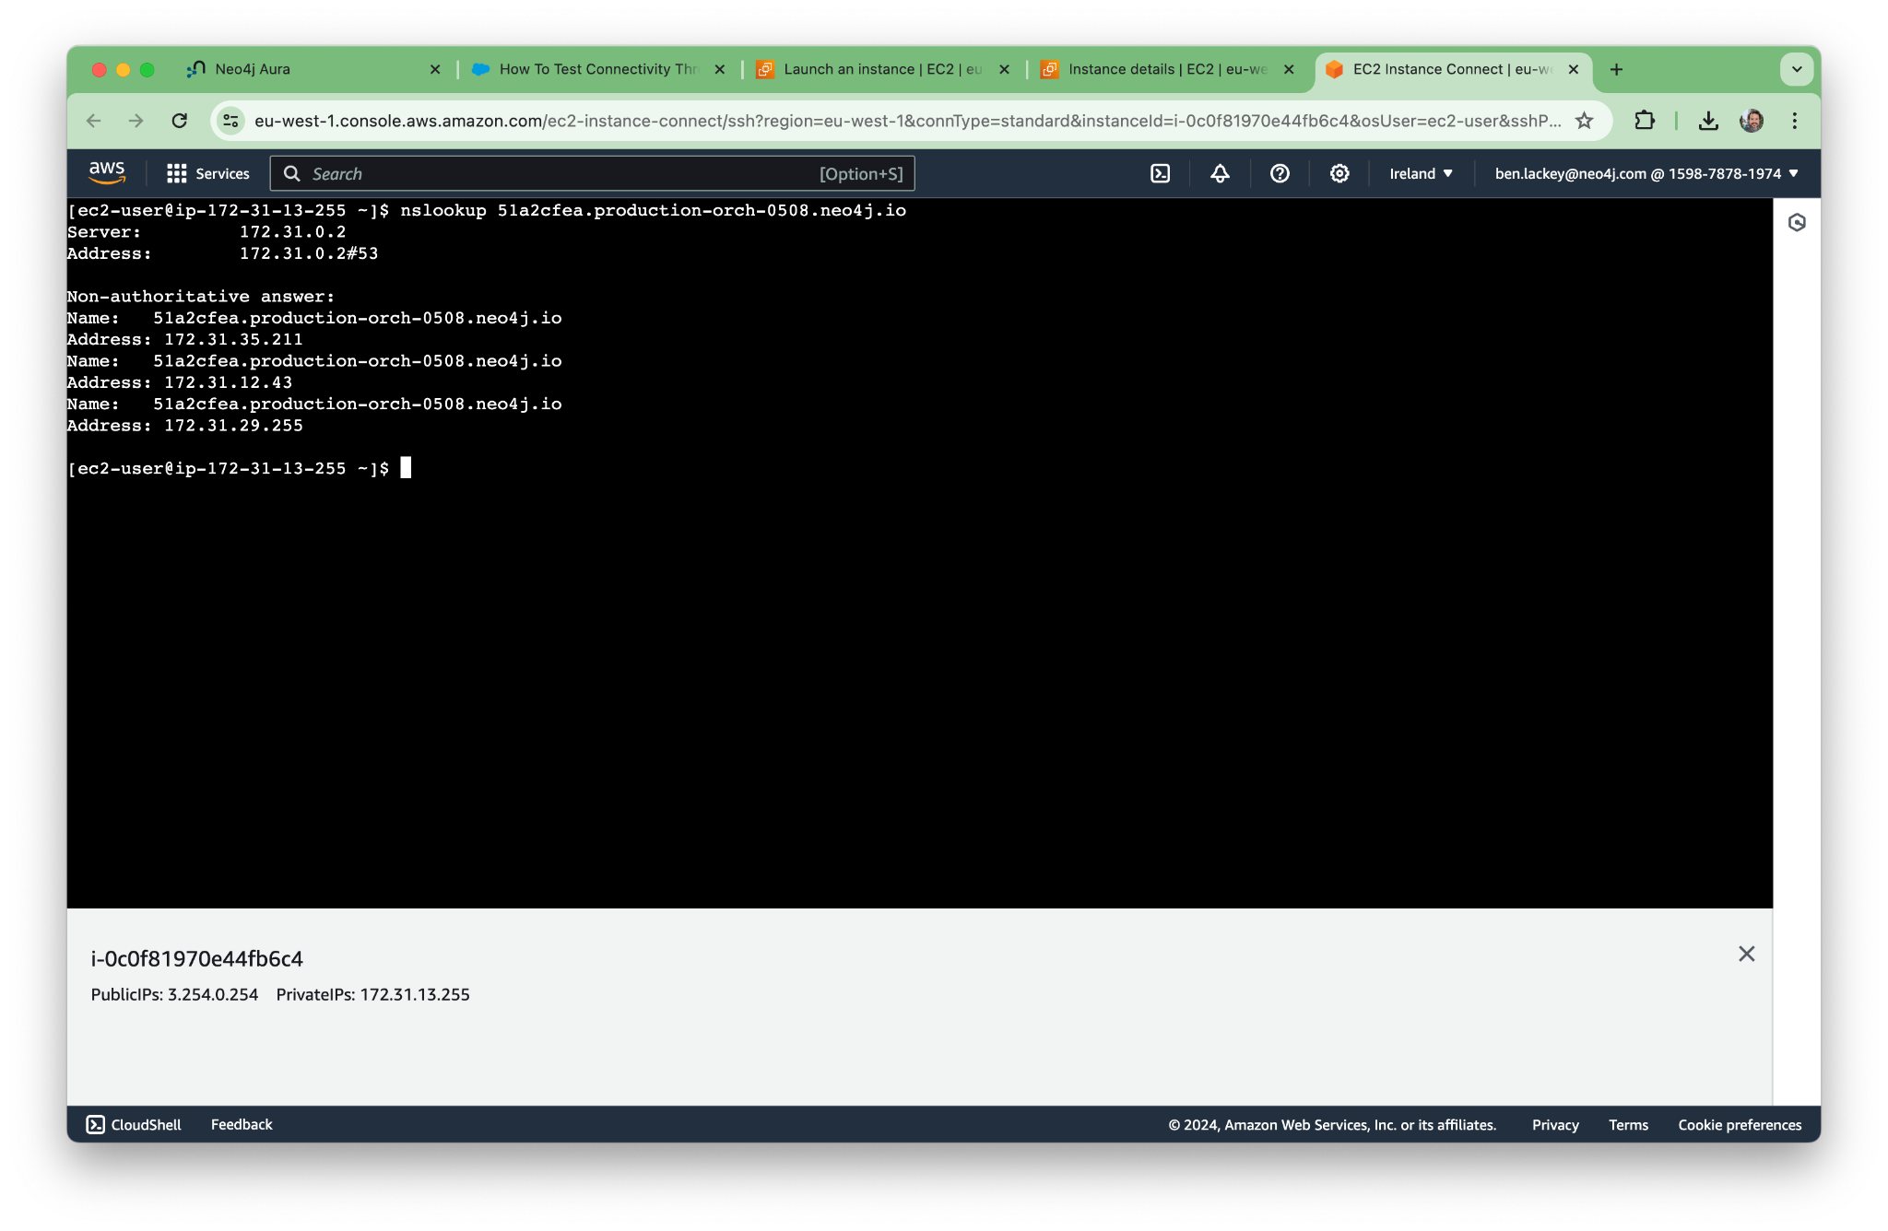Click the PrivateIPs 172.31.13.255 text
This screenshot has height=1231, width=1888.
[372, 994]
